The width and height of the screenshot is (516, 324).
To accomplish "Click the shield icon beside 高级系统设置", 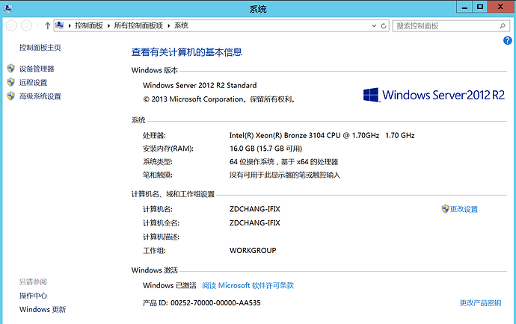I will point(10,96).
